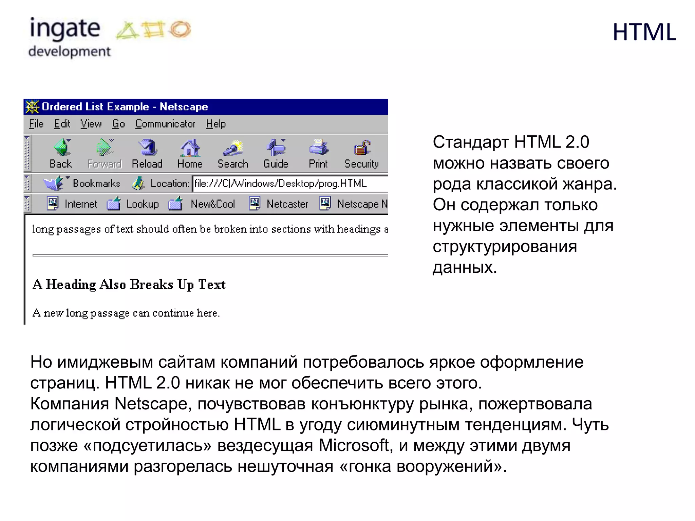Open the Internet personal toolbar icon
Screen dimensions: 695x521
(53, 204)
